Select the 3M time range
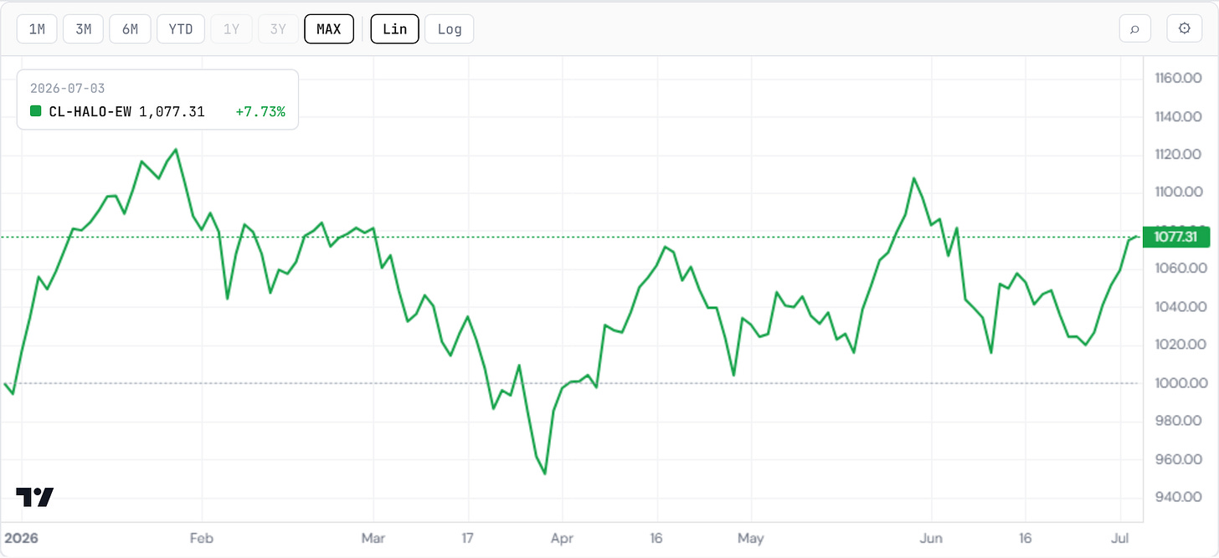 [x=83, y=29]
